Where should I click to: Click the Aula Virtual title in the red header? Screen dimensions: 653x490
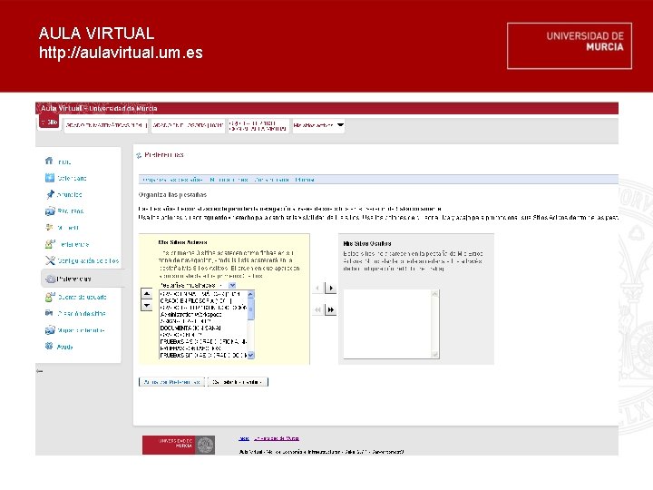tap(99, 108)
